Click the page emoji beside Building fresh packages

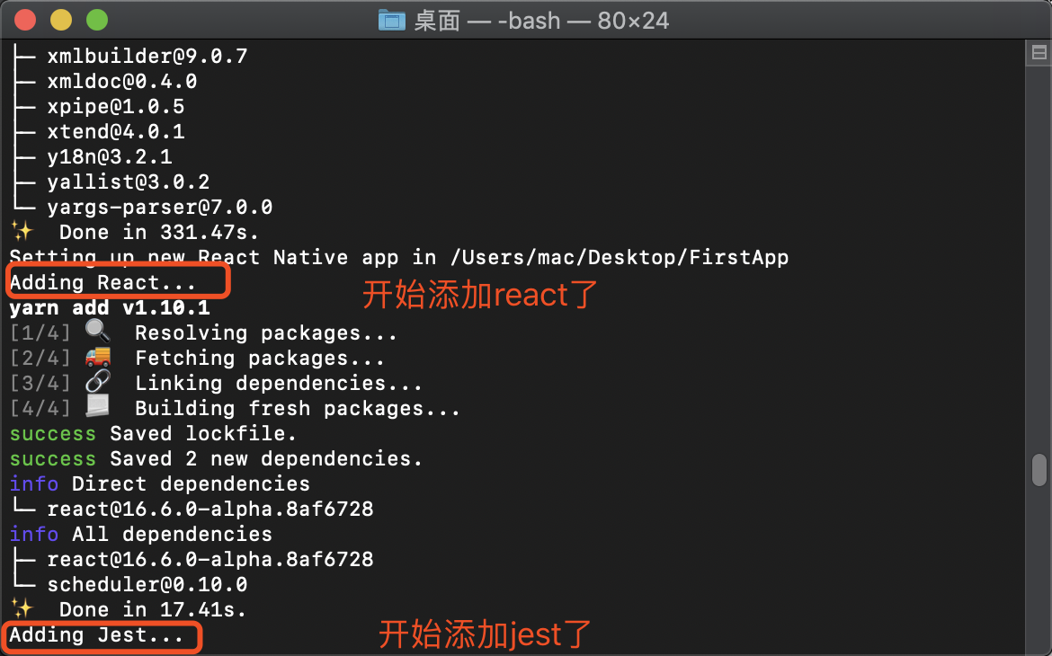pyautogui.click(x=98, y=406)
